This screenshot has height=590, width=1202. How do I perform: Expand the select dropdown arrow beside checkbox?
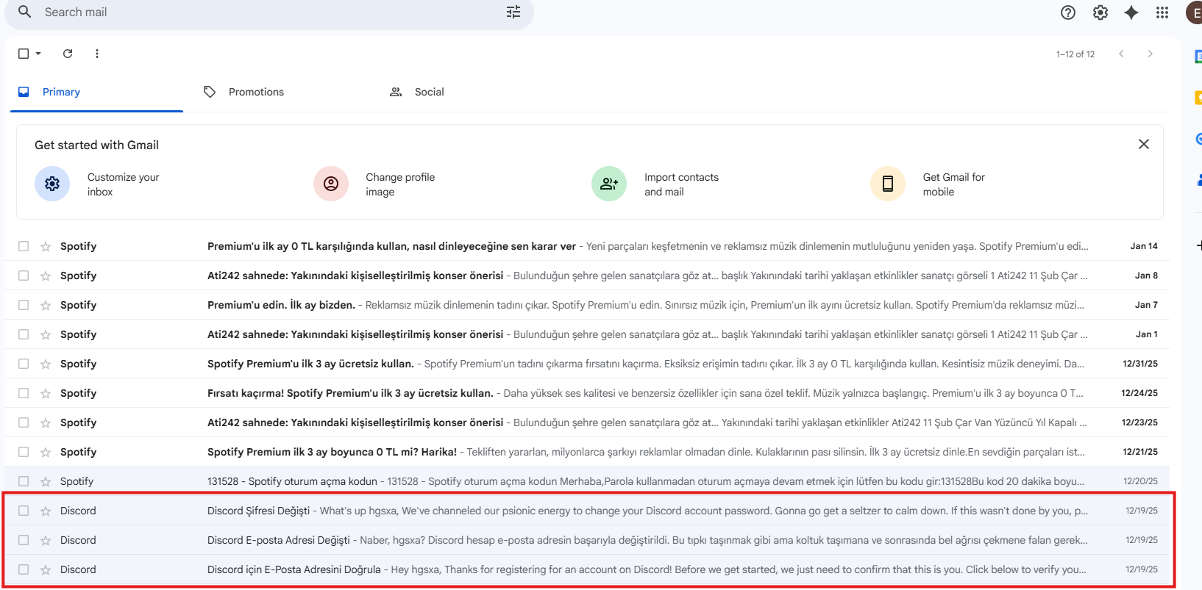[38, 54]
